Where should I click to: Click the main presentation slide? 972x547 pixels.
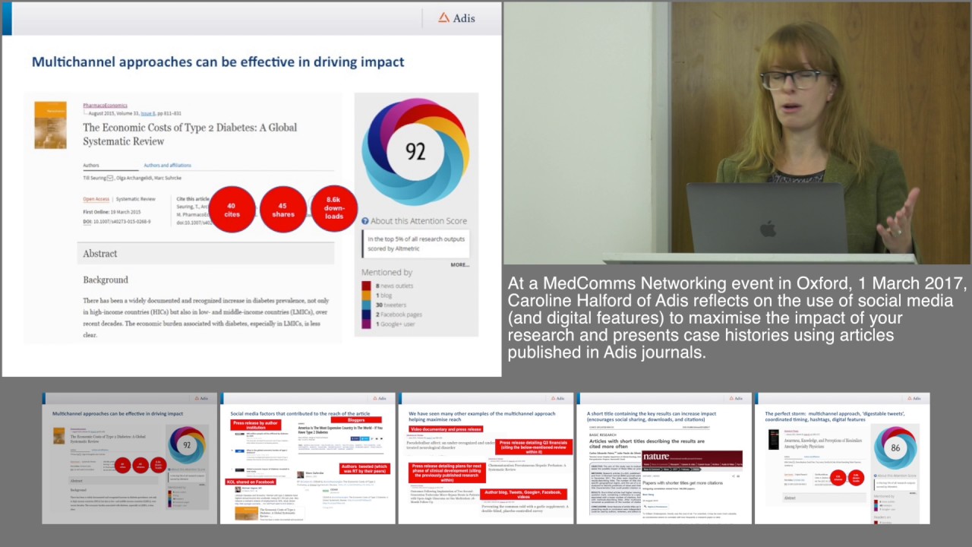pyautogui.click(x=251, y=189)
